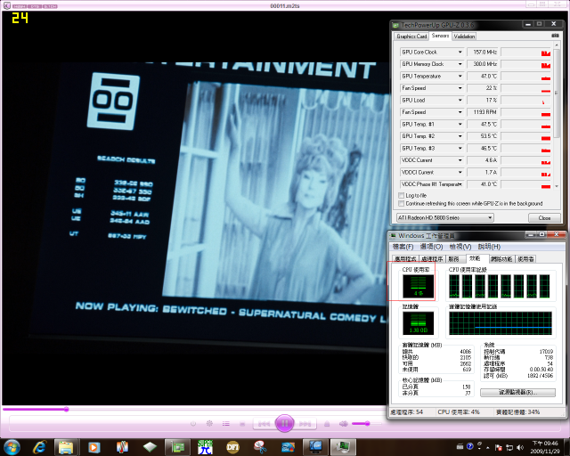The height and width of the screenshot is (456, 570).
Task: Switch to 網路功能 tab in Task Manager
Action: point(501,259)
